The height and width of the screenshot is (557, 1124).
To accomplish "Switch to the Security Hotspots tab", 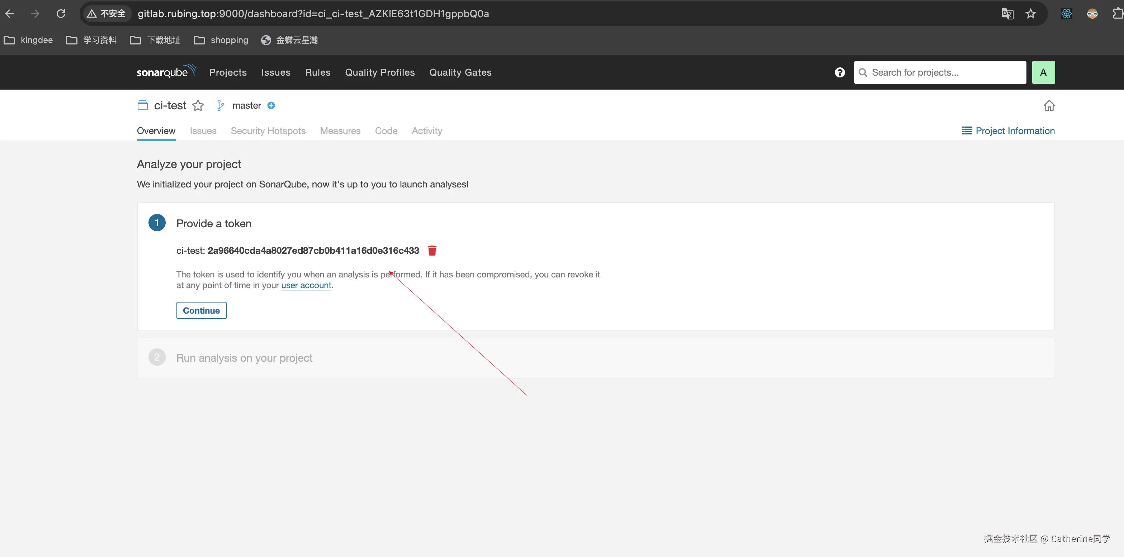I will click(268, 131).
